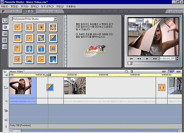Pick the triangle B transition in bottom row
Viewport: 184px width, 133px height.
click(29, 59)
